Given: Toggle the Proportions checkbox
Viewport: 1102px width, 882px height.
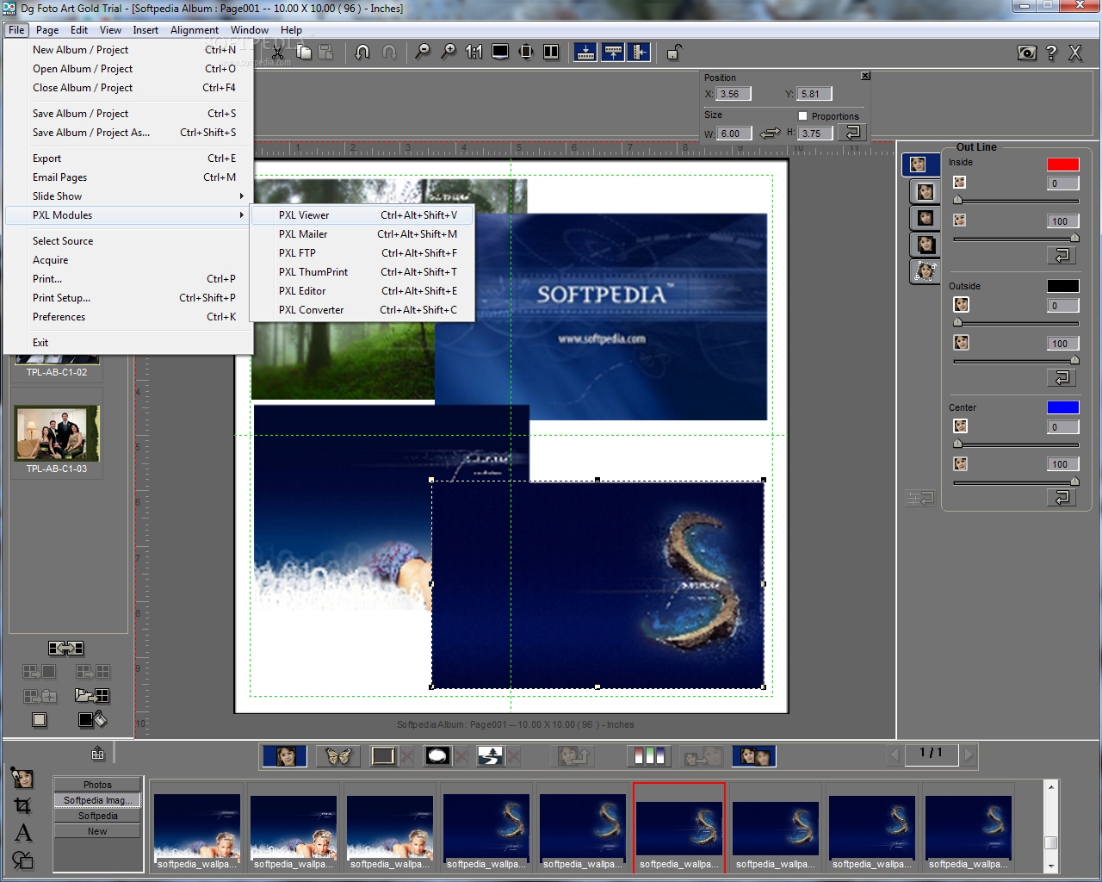Looking at the screenshot, I should [802, 115].
